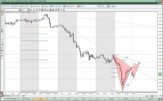The image size is (163, 101).
Task: Open the Dashboard
Action: (15, 6)
